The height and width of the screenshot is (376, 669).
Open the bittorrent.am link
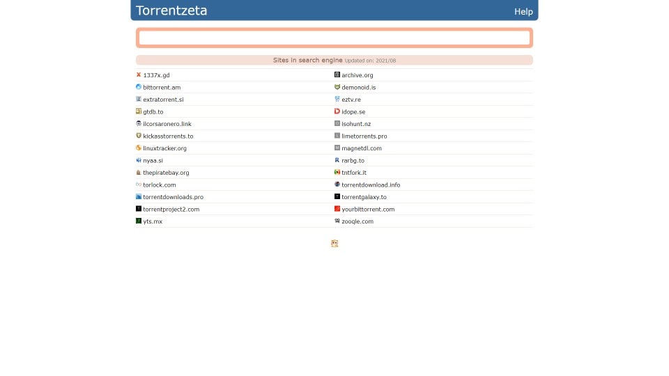pyautogui.click(x=162, y=88)
